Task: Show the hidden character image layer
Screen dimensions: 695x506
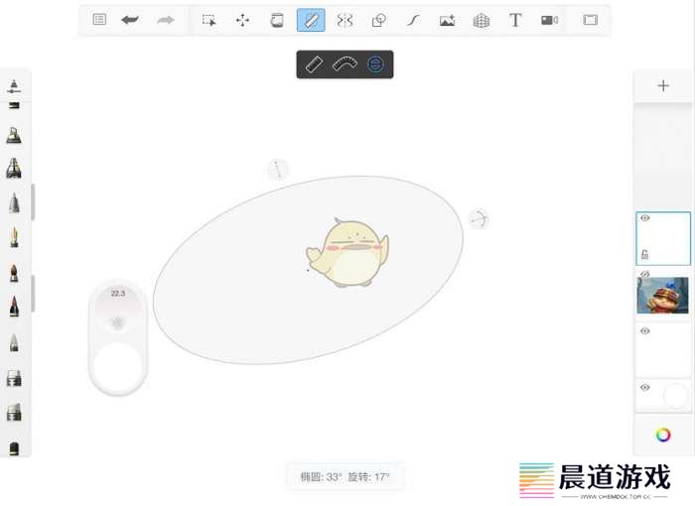Action: pyautogui.click(x=645, y=274)
